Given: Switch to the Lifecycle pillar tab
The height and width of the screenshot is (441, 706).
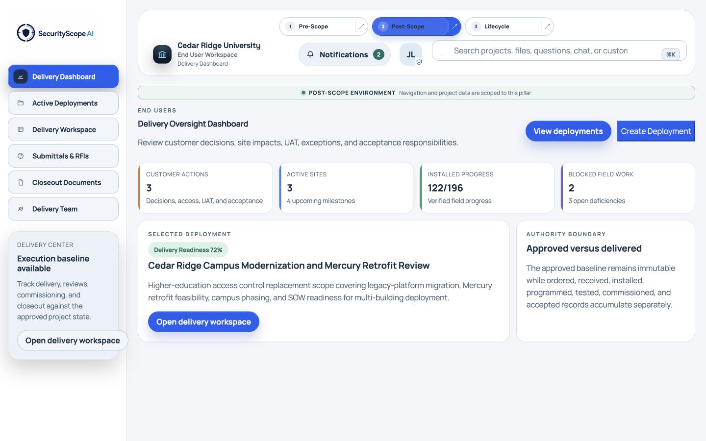Looking at the screenshot, I should click(504, 26).
